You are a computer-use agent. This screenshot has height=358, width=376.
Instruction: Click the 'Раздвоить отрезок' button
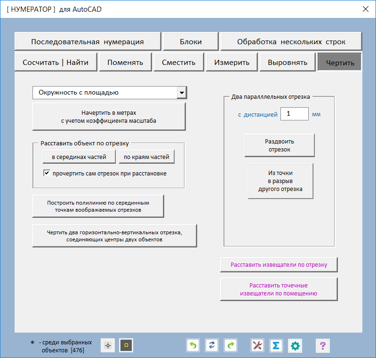(x=280, y=145)
